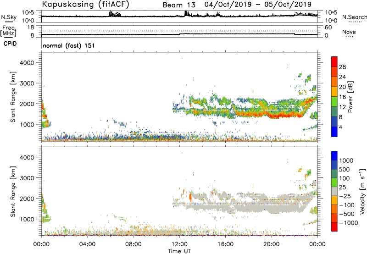
Task: Click the 05/Oct/2019 date in the title
Action: coord(288,5)
